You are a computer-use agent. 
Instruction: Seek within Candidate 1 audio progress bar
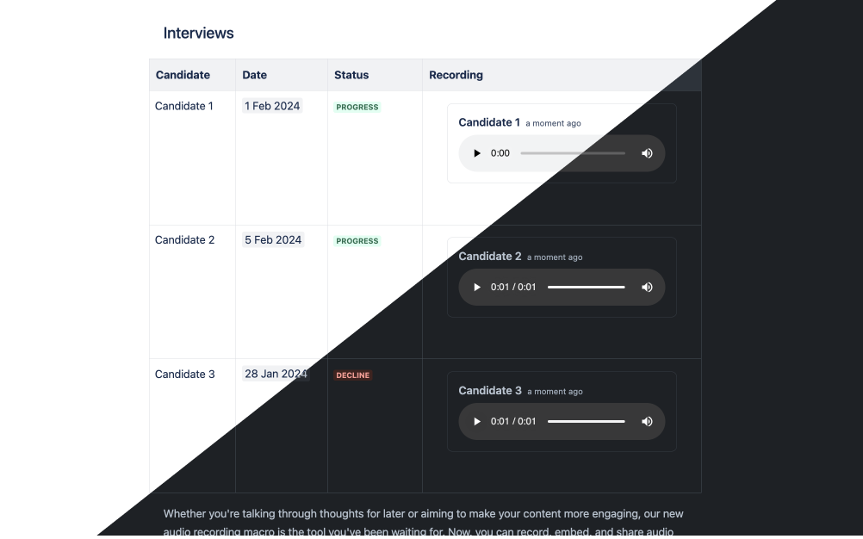573,153
